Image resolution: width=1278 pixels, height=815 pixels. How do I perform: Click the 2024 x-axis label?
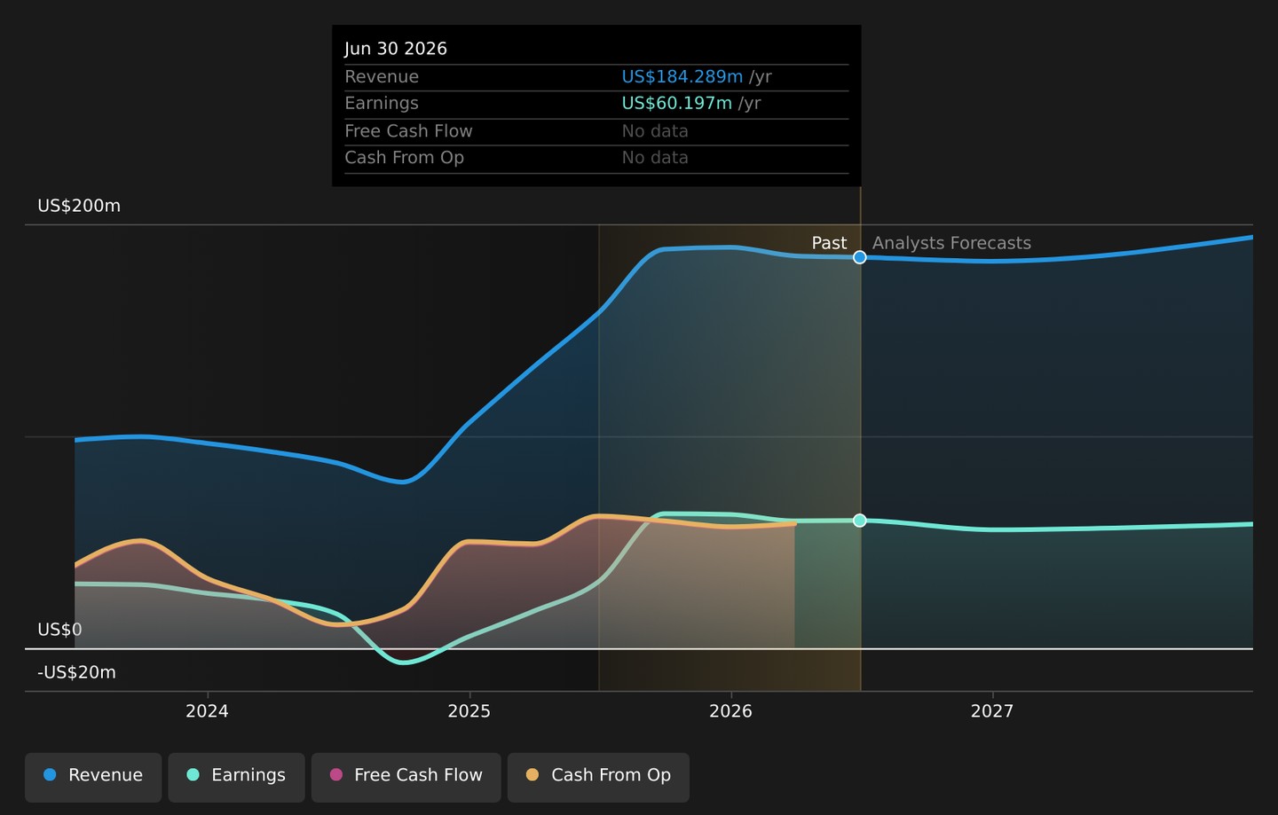207,711
